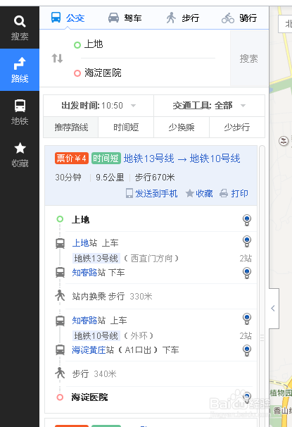Click the map pin icon beside 上地站 上车
292x427 pixels.
coord(247,241)
